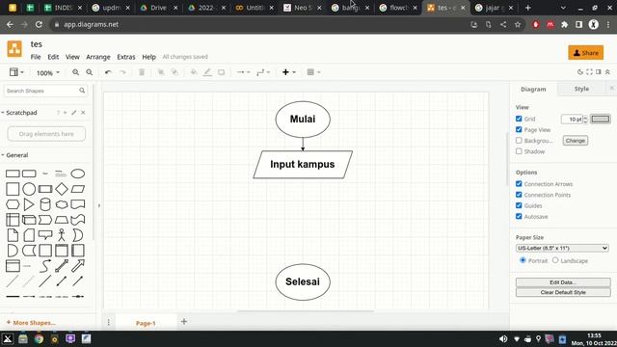The width and height of the screenshot is (617, 347).
Task: Select the hexagon shape in General
Action: pyautogui.click(x=13, y=204)
